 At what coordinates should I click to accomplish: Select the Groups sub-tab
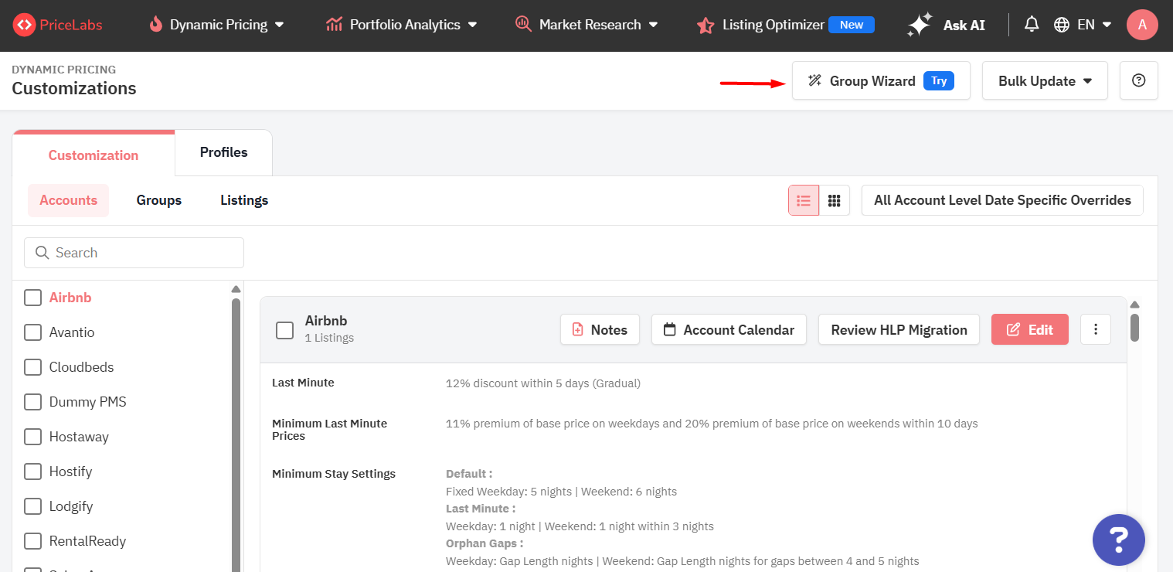pos(159,200)
